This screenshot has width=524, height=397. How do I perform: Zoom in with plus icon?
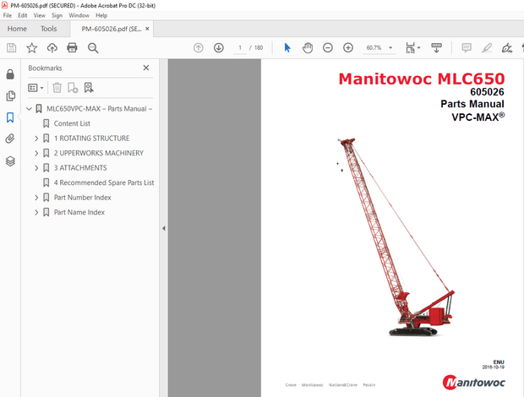click(348, 48)
